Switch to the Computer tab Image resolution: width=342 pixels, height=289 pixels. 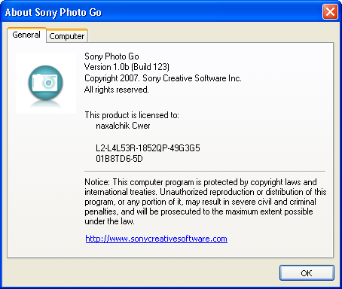click(x=67, y=36)
